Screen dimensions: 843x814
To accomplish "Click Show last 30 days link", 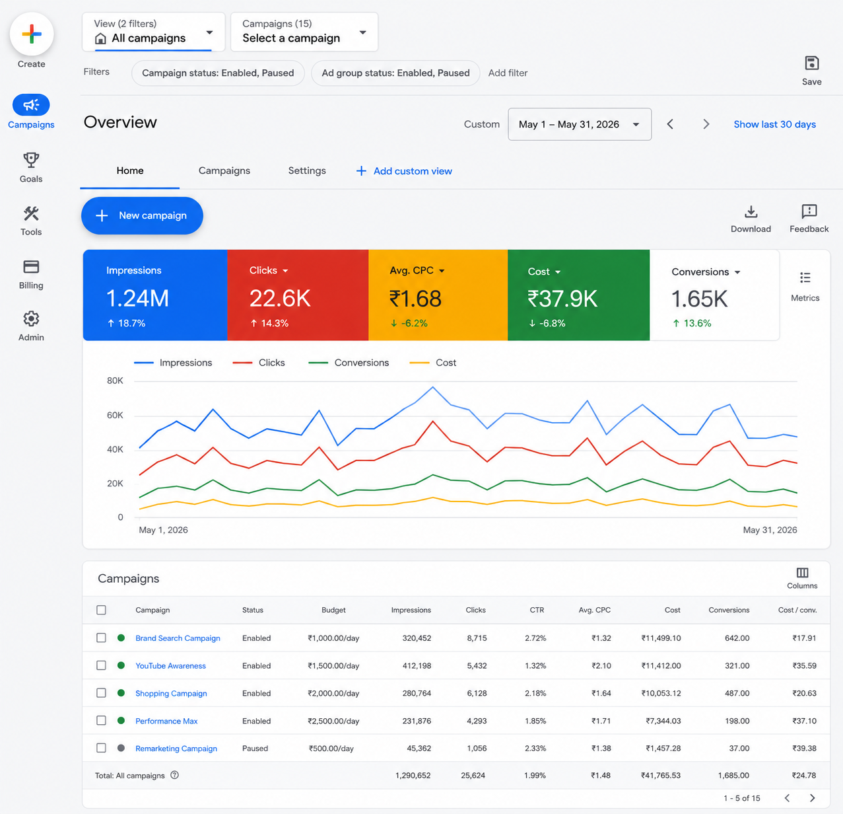I will pyautogui.click(x=774, y=124).
